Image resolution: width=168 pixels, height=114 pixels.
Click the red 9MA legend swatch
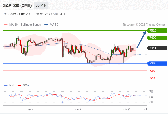coord(19,85)
